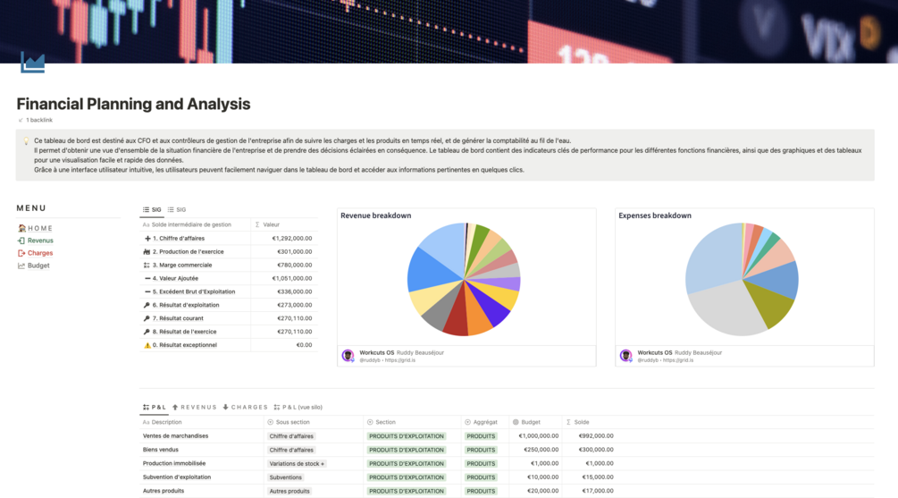Click the Budget chart icon in menu
The image size is (898, 498).
pyautogui.click(x=21, y=266)
